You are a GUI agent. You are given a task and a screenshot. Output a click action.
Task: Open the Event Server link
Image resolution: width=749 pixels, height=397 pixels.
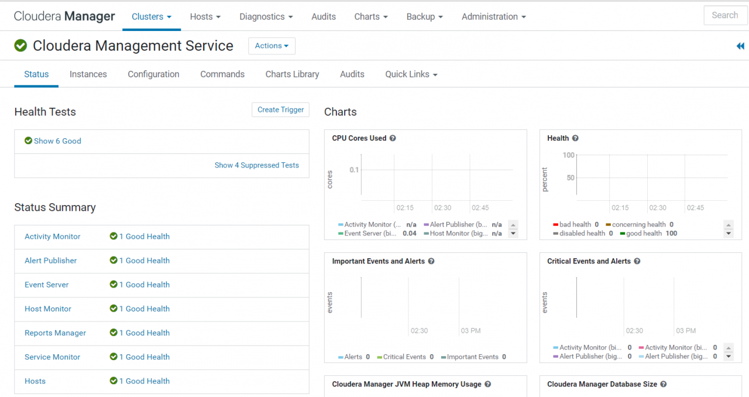[x=47, y=285]
